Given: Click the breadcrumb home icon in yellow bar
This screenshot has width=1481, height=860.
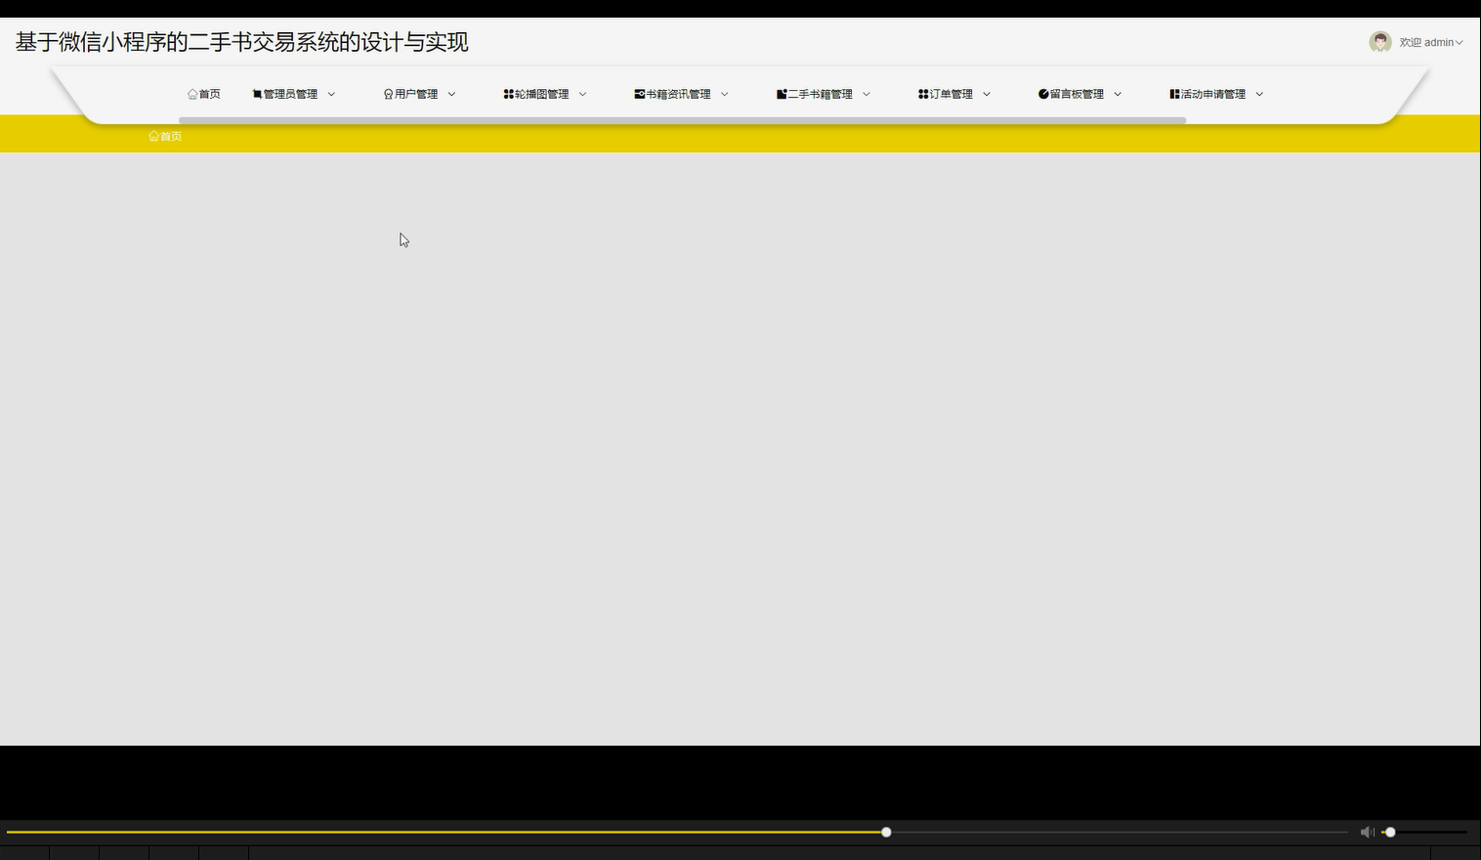Looking at the screenshot, I should tap(153, 136).
